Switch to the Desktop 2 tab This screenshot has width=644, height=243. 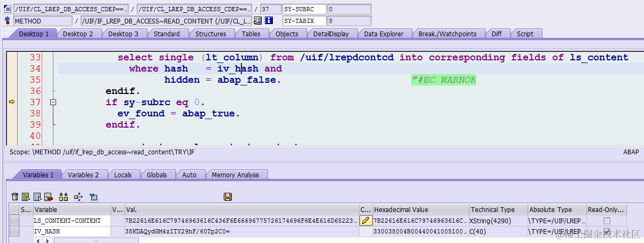coord(78,34)
